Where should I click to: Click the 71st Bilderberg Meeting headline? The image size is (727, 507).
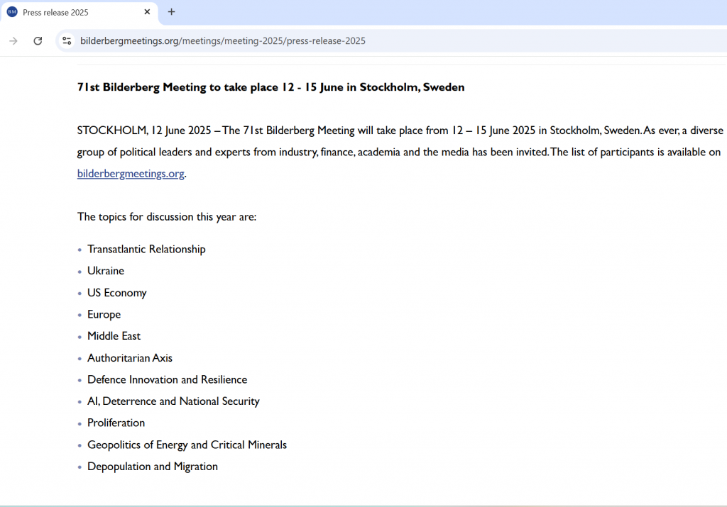[x=270, y=87]
